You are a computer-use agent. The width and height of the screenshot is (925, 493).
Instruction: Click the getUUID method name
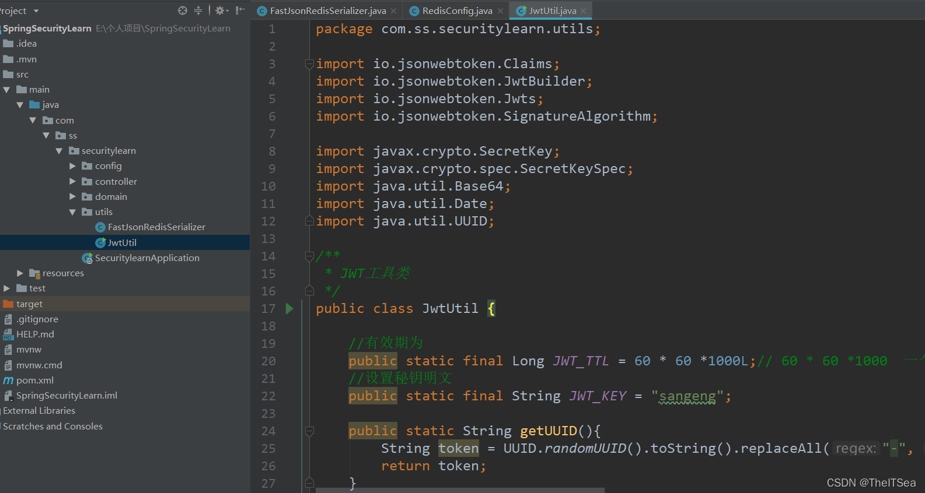click(549, 431)
